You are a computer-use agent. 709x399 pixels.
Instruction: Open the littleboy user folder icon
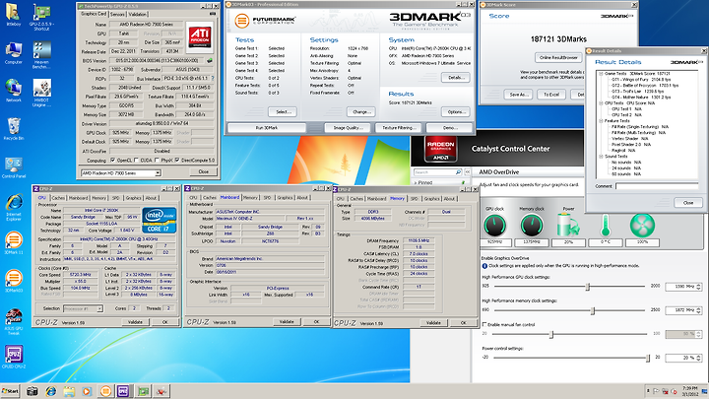(x=14, y=15)
